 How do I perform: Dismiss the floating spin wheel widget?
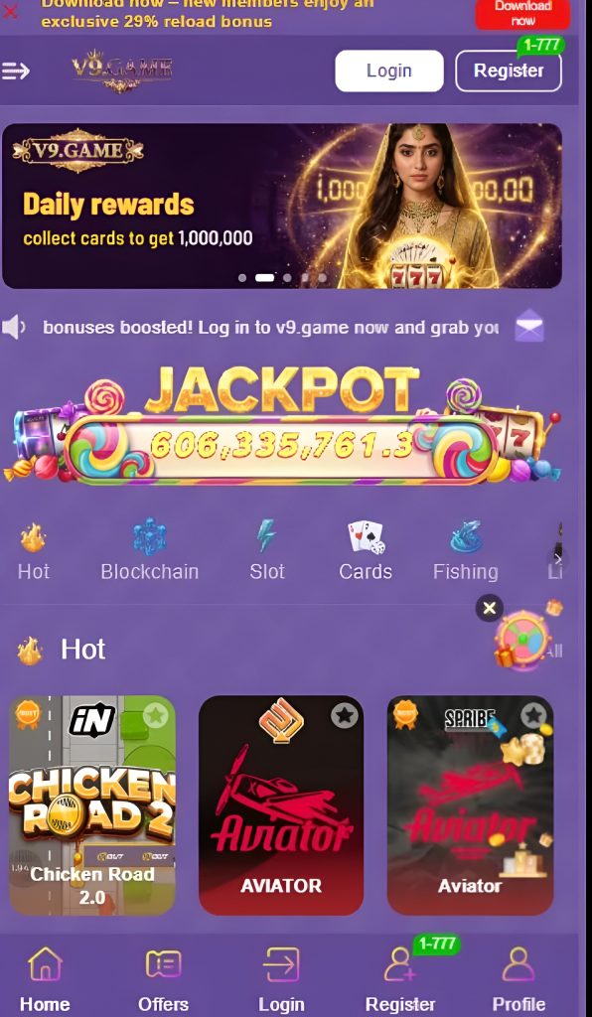pos(490,608)
